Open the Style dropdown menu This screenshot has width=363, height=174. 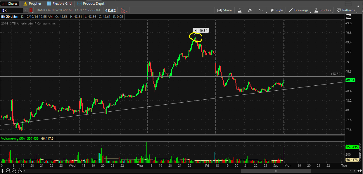(x=277, y=10)
